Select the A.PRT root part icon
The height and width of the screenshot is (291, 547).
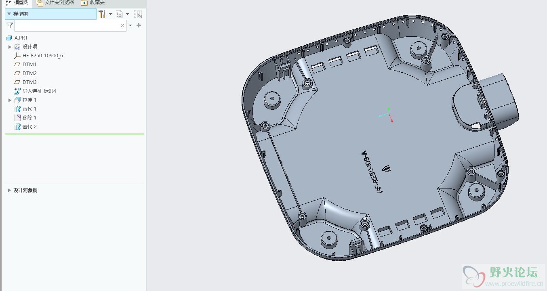pos(9,38)
